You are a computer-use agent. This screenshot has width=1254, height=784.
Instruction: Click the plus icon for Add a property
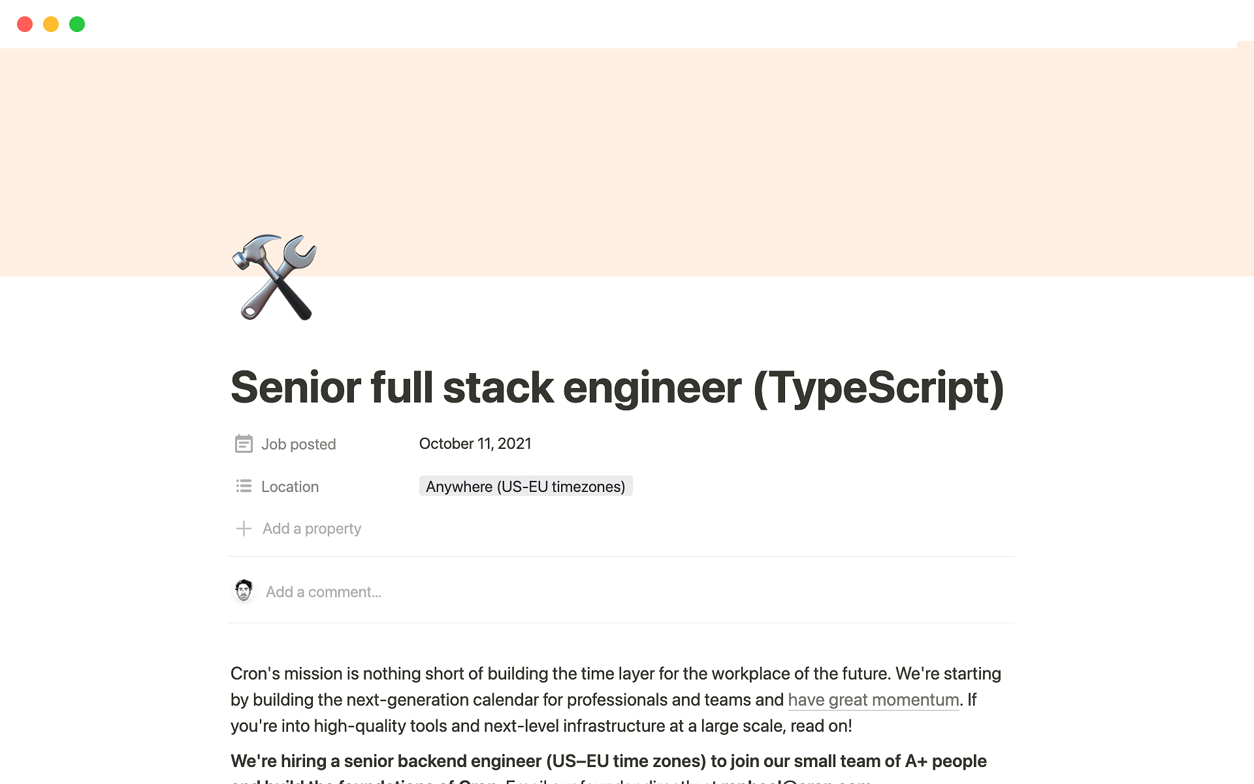pyautogui.click(x=244, y=529)
